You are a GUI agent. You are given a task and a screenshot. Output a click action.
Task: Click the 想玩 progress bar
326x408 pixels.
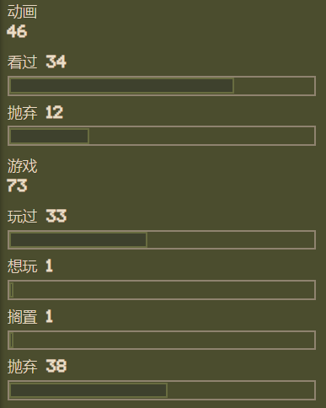[162, 290]
